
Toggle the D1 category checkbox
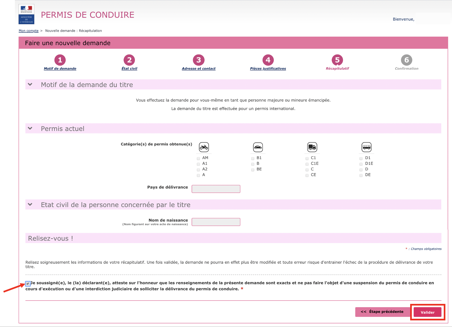point(361,159)
